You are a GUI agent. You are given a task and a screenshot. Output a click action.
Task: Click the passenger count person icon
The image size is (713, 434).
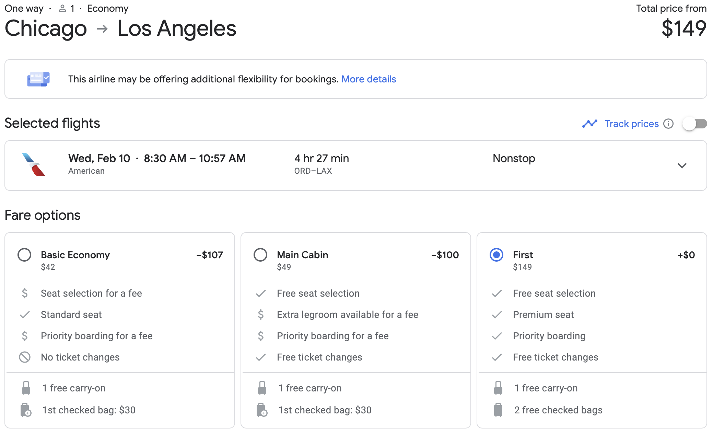coord(62,8)
